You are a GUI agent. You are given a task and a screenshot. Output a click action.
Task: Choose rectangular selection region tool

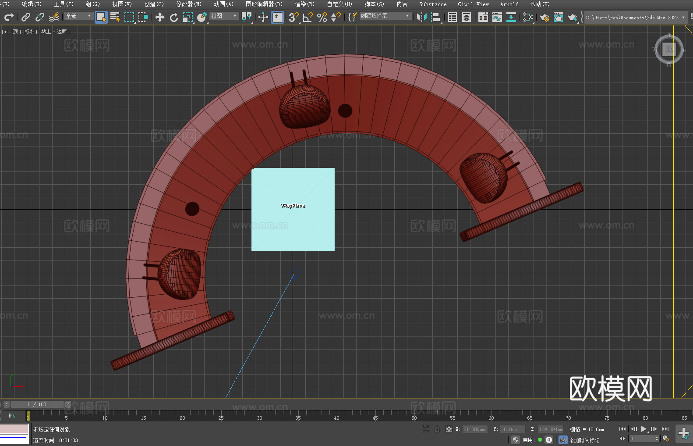tap(129, 17)
